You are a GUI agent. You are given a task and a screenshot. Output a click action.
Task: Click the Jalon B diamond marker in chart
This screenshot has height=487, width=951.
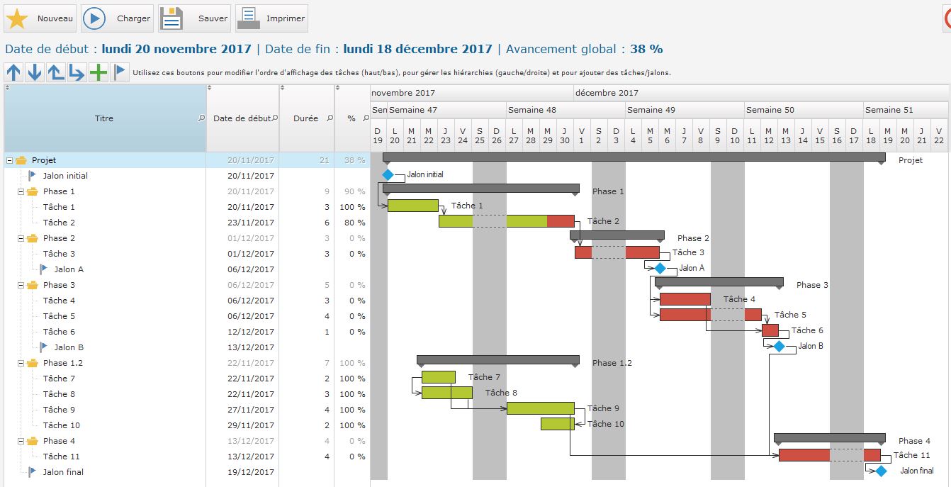tap(779, 347)
